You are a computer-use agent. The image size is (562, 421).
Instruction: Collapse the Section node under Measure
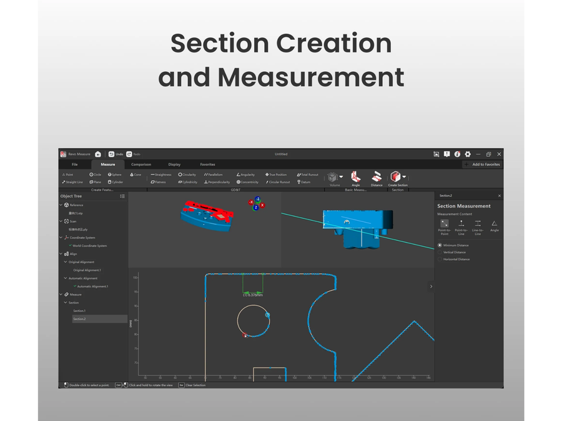coord(65,302)
